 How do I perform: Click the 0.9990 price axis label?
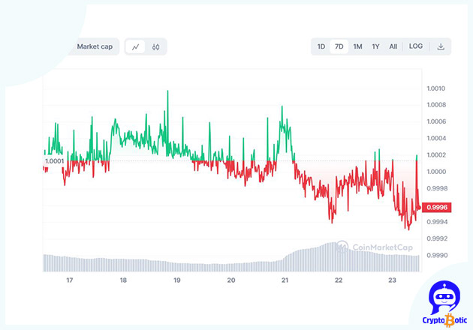pyautogui.click(x=436, y=255)
